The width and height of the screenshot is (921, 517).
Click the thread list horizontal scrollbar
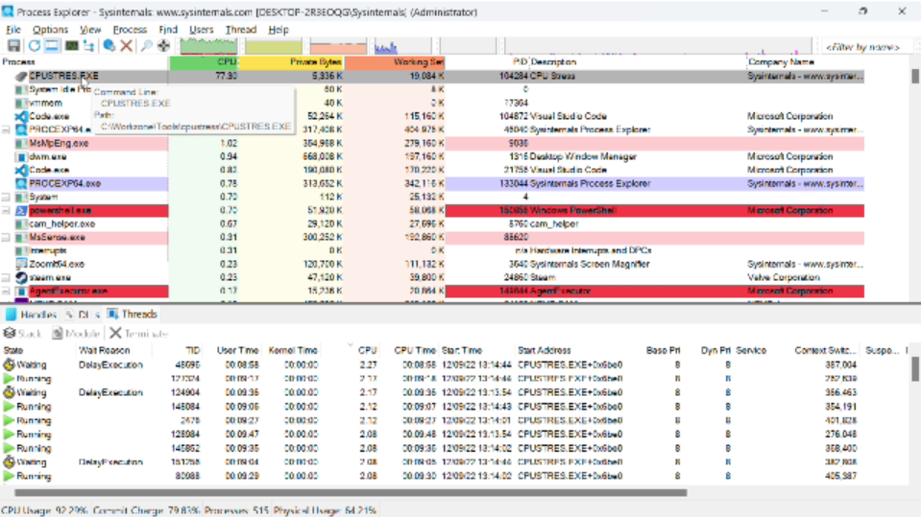coord(351,493)
